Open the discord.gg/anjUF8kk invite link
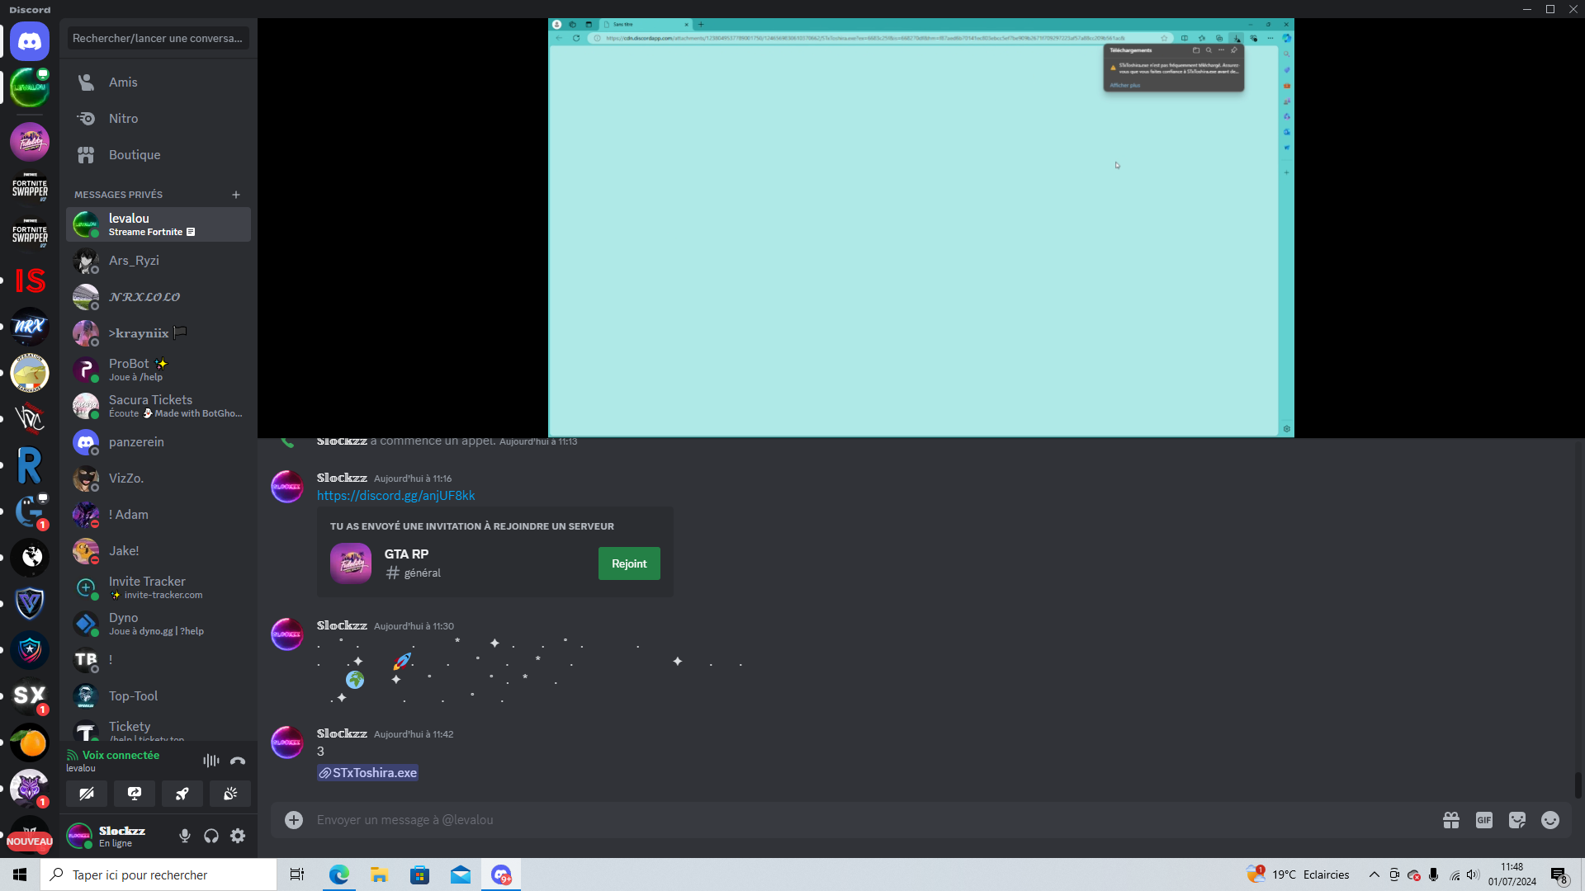1585x891 pixels. click(395, 496)
